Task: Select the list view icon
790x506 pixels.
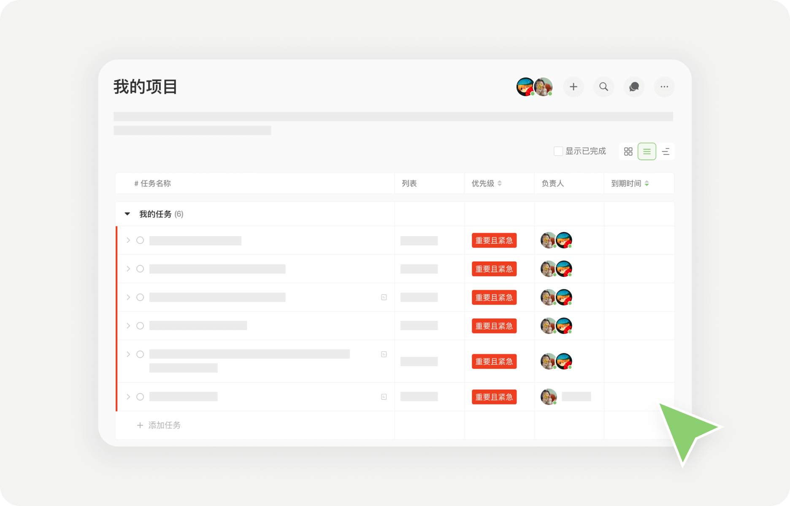Action: pyautogui.click(x=647, y=151)
